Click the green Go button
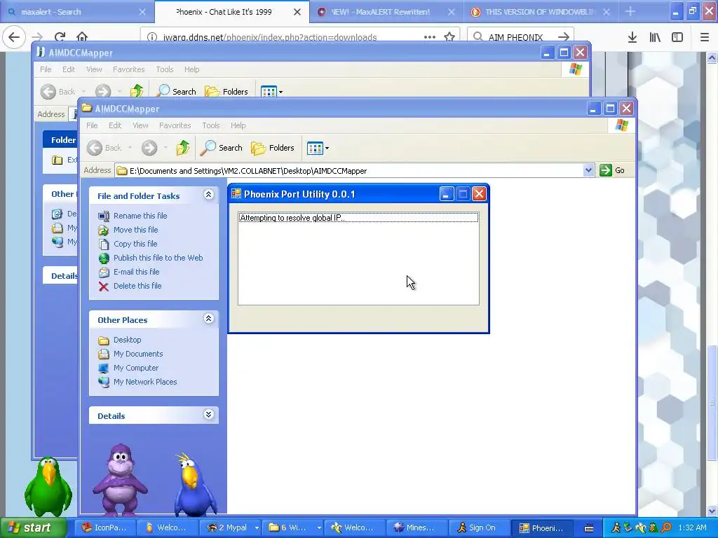Image resolution: width=718 pixels, height=538 pixels. (612, 170)
